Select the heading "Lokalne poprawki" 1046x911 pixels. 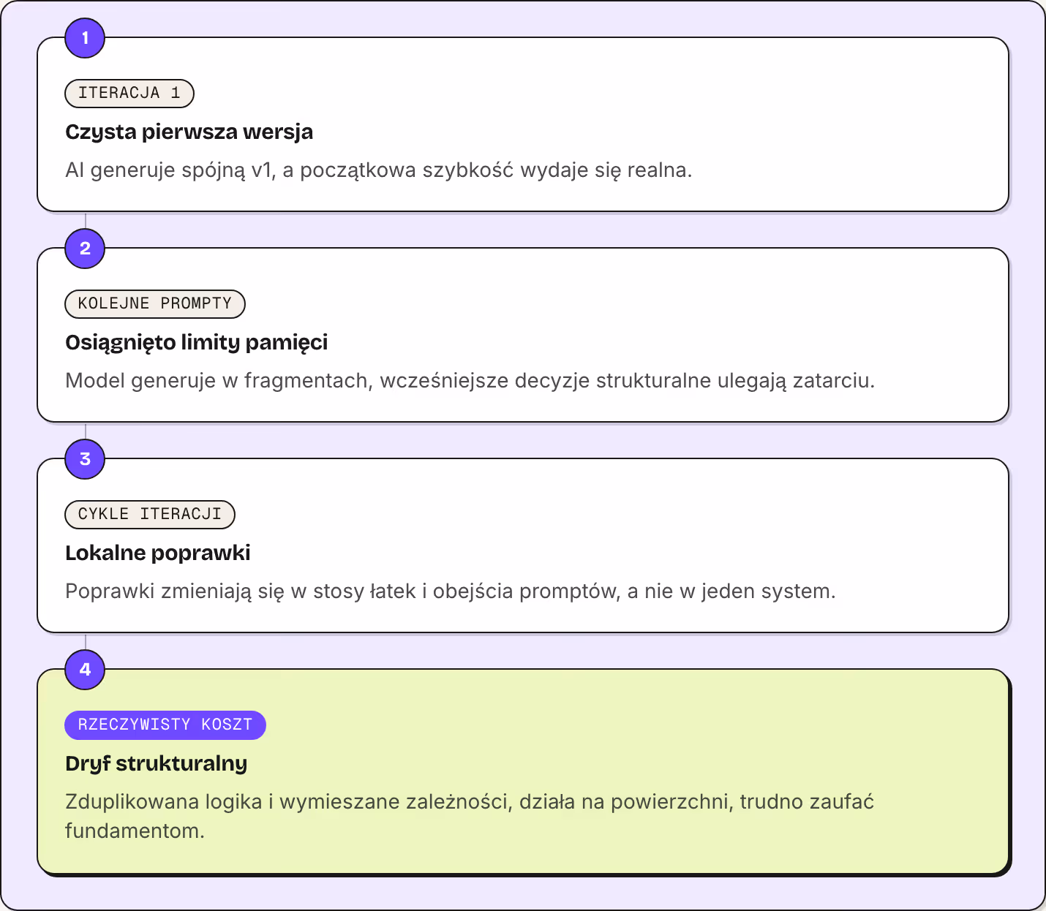(x=157, y=553)
